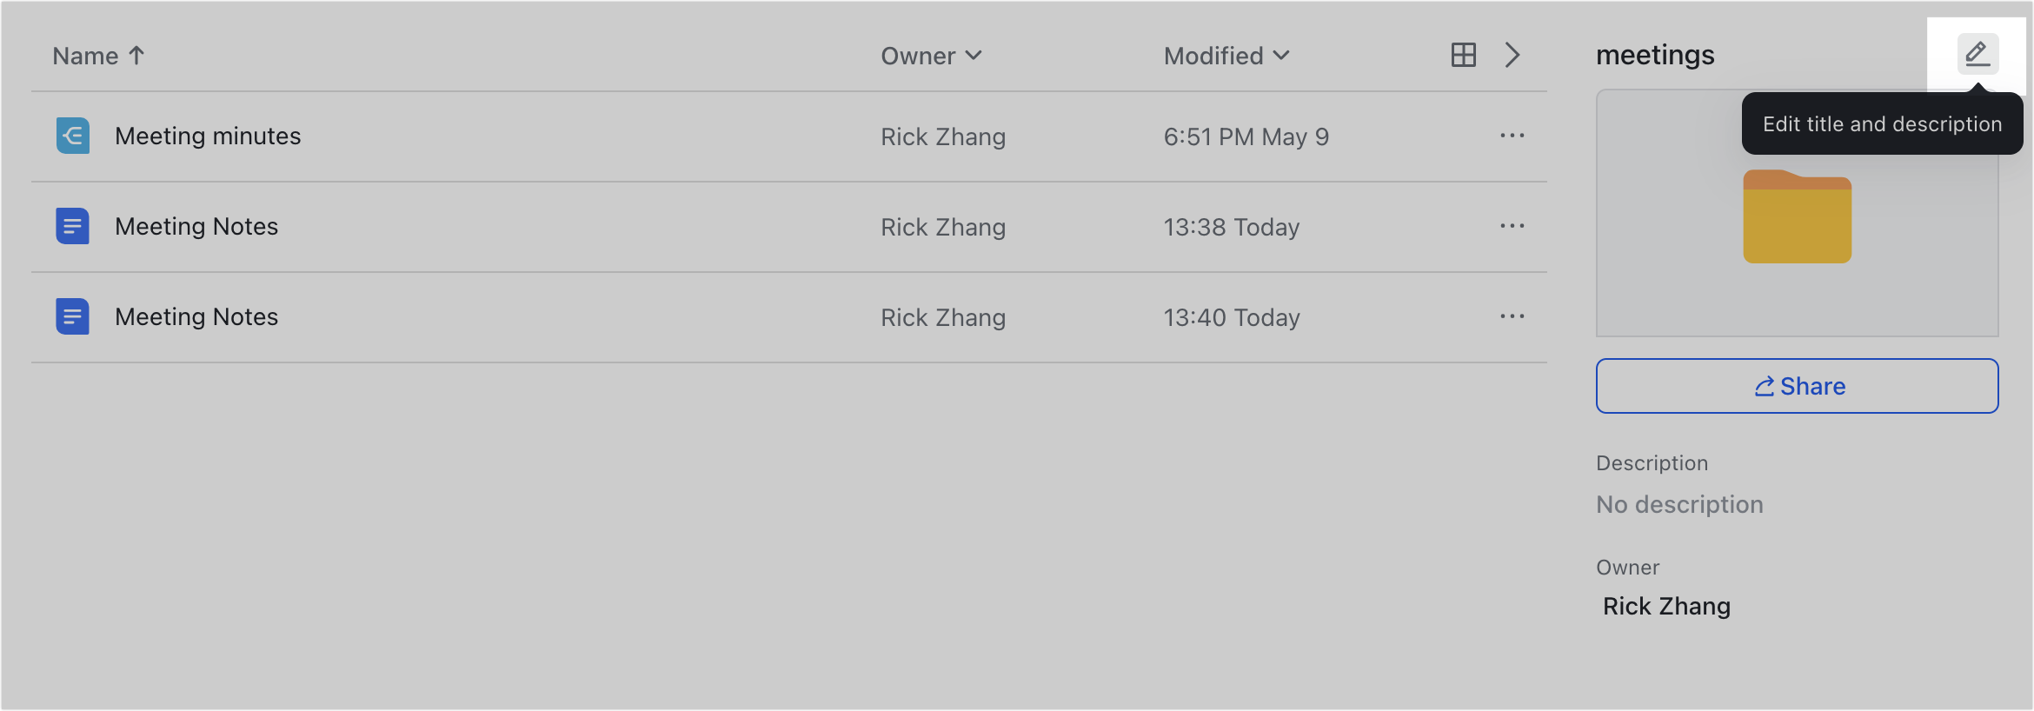This screenshot has height=711, width=2034.
Task: Click the No description text
Action: click(x=1679, y=504)
